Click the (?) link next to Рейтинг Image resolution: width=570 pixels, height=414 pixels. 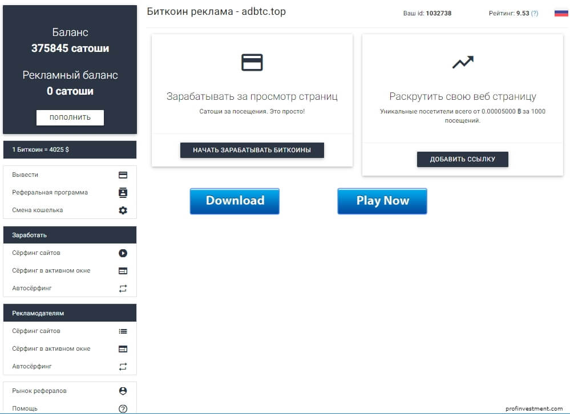535,14
